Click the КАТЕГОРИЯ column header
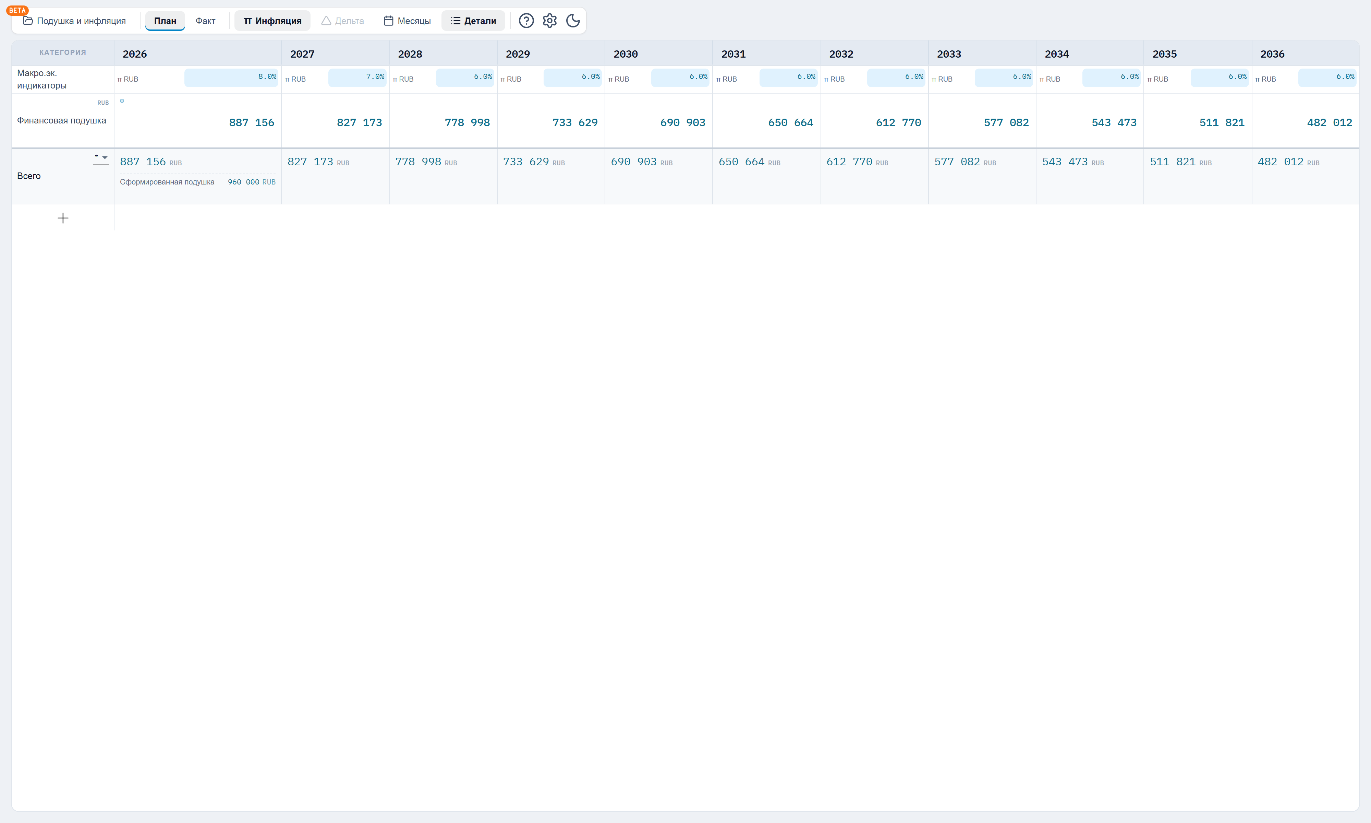This screenshot has height=823, width=1371. tap(63, 53)
